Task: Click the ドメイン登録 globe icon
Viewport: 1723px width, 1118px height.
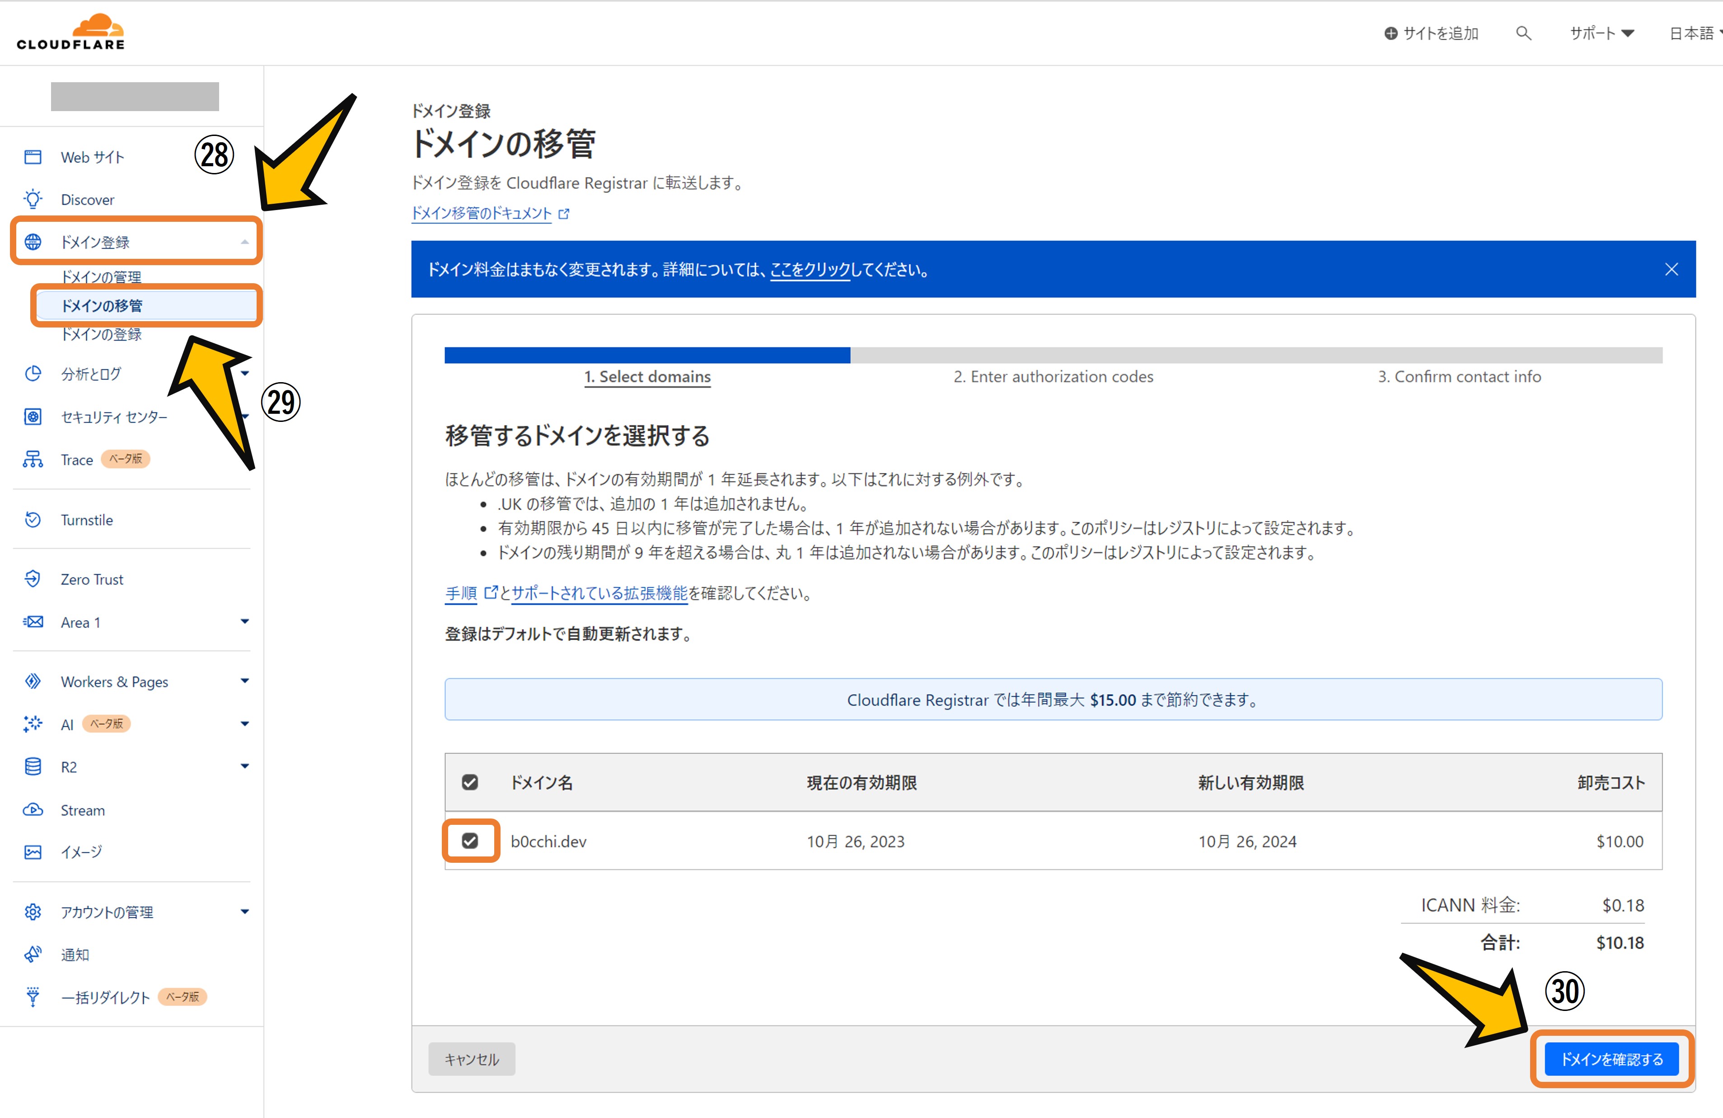Action: tap(33, 241)
